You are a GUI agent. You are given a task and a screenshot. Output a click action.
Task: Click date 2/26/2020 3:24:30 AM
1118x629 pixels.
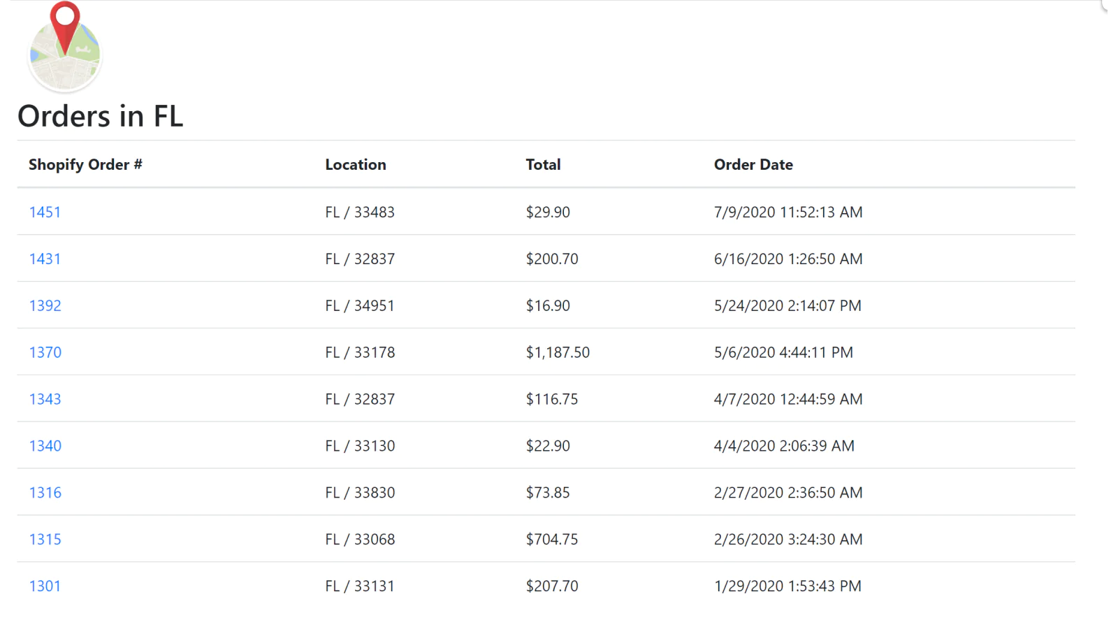[x=788, y=540]
